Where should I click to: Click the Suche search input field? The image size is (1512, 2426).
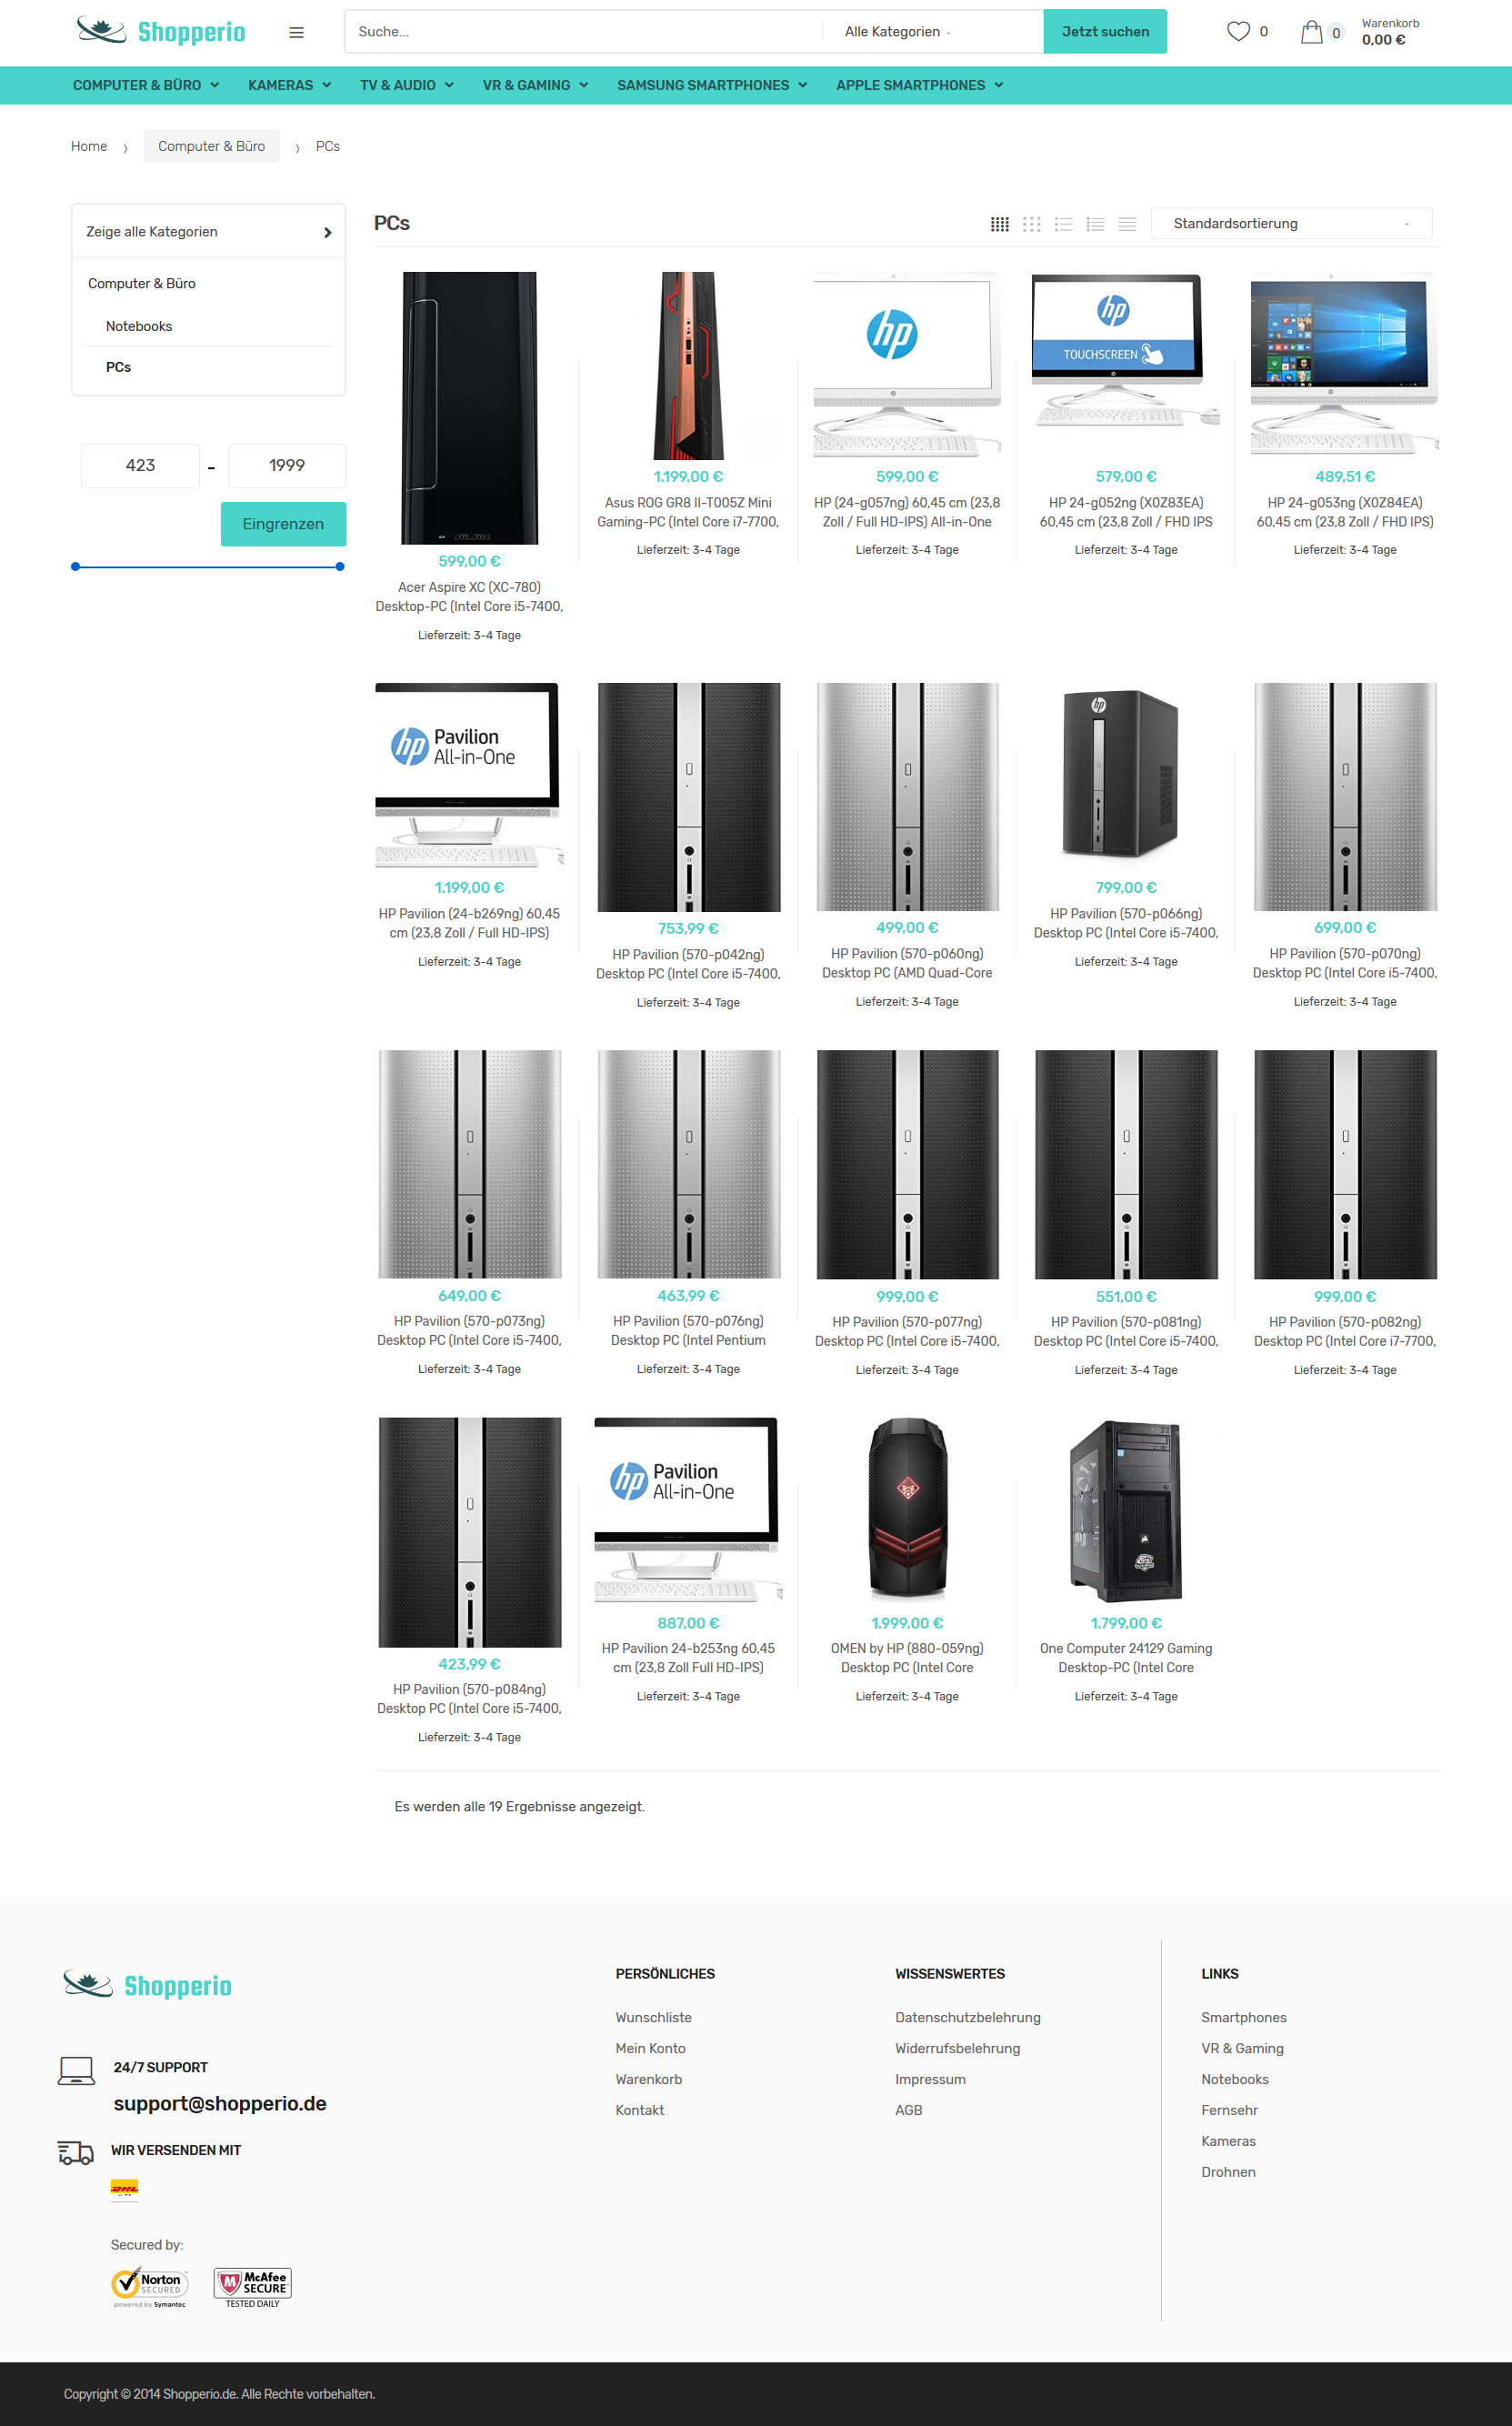583,32
